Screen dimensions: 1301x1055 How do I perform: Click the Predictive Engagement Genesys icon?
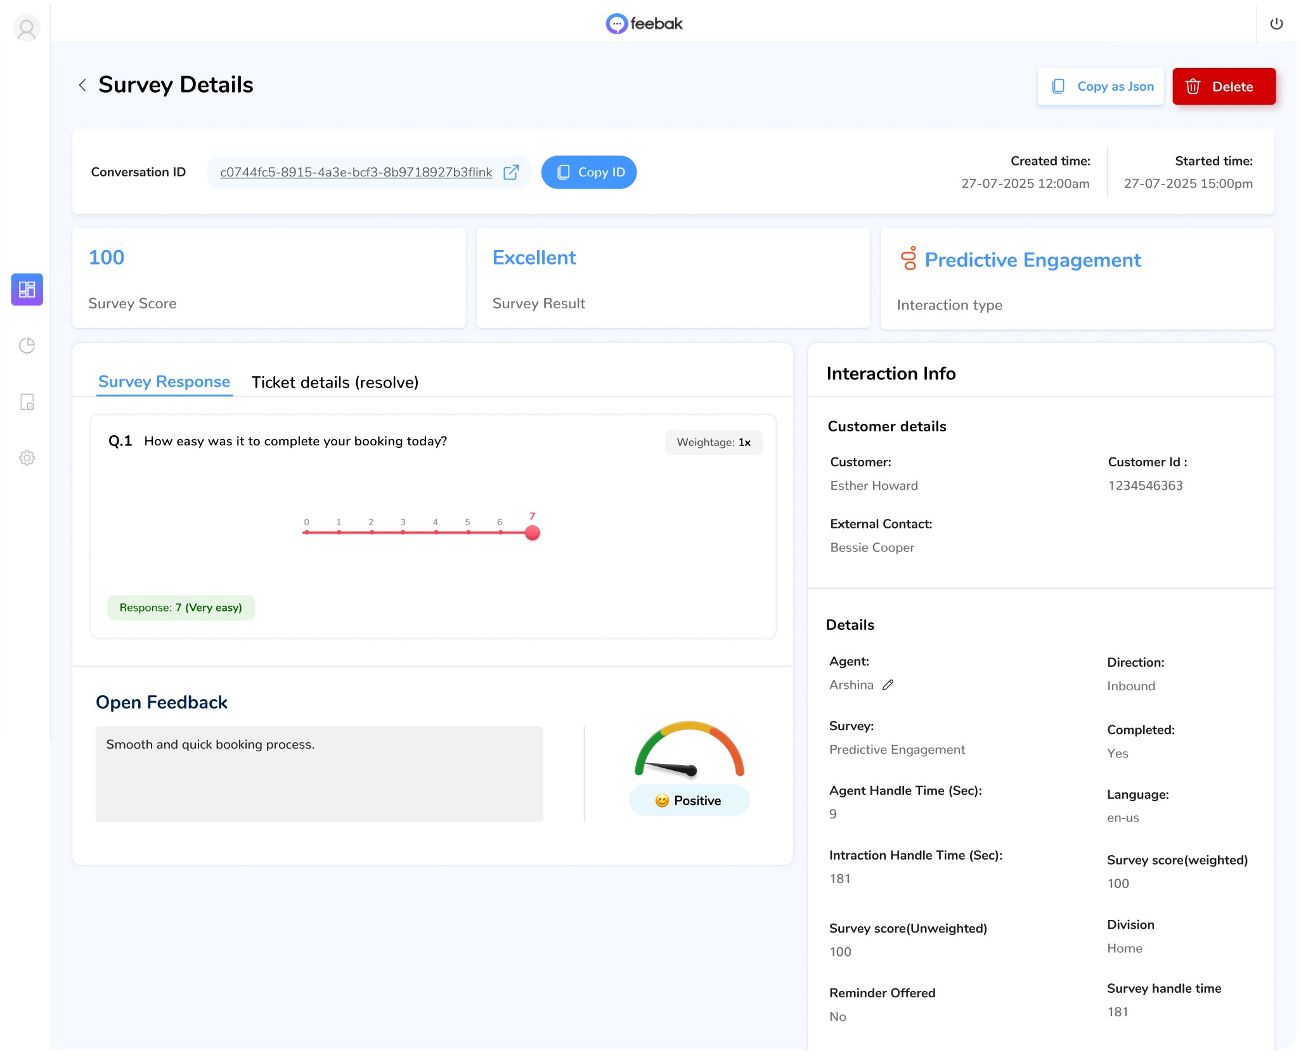[x=909, y=259]
